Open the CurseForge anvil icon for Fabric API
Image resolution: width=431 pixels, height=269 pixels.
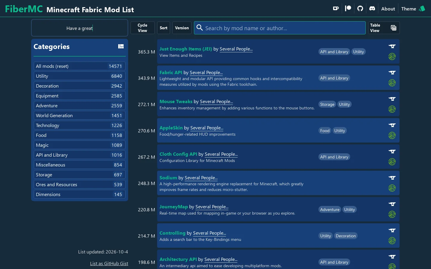pos(392,73)
